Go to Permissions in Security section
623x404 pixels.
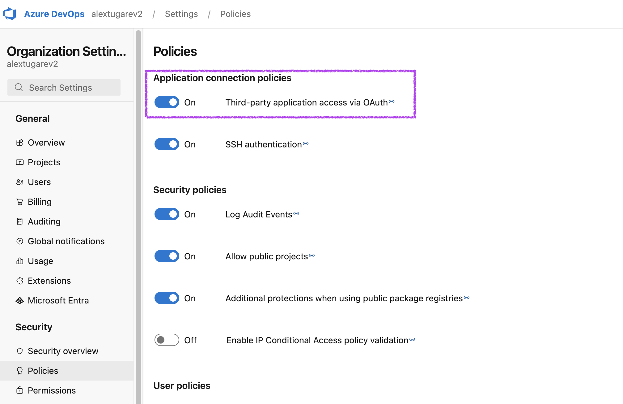tap(52, 390)
